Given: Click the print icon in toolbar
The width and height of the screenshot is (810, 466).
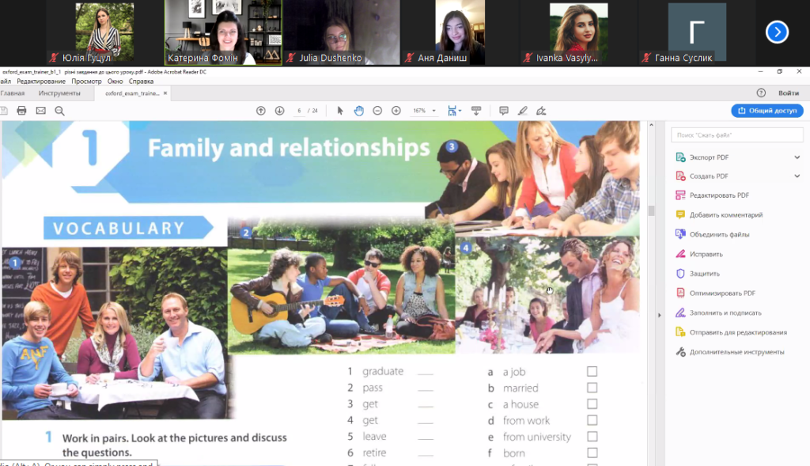Looking at the screenshot, I should click(21, 111).
